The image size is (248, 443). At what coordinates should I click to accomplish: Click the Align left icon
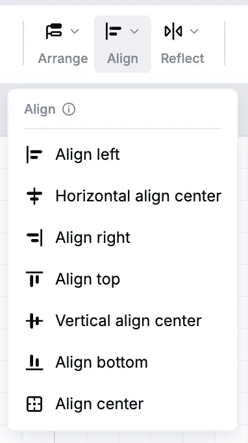pyautogui.click(x=34, y=155)
